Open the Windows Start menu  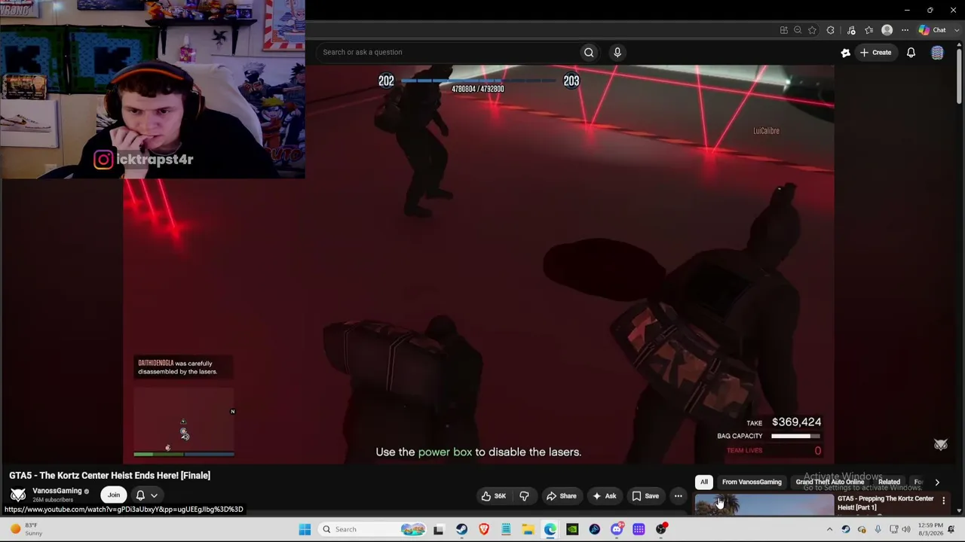tap(305, 529)
